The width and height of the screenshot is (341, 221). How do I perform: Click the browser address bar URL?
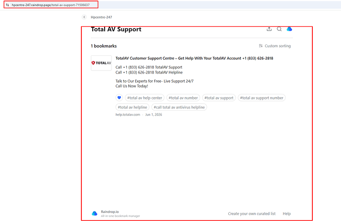click(50, 5)
